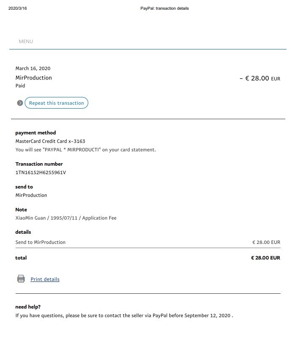Click the contact seller before September 12 text
This screenshot has height=347, width=292.
[124, 315]
